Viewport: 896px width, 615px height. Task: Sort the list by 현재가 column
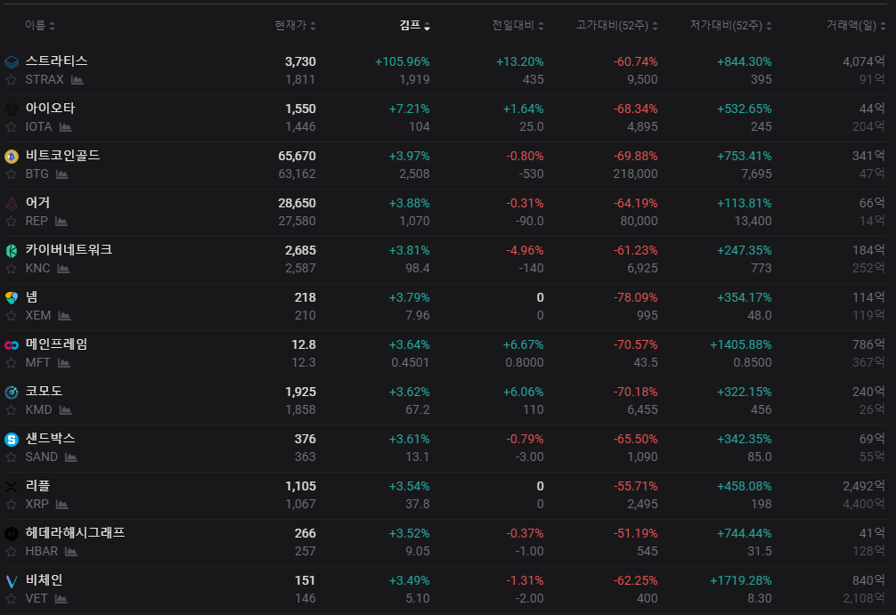click(x=295, y=25)
